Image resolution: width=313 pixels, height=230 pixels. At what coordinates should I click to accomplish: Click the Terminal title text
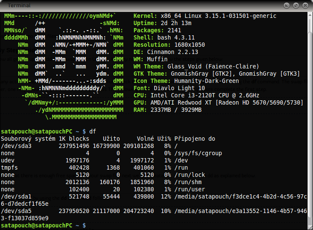coord(19,6)
